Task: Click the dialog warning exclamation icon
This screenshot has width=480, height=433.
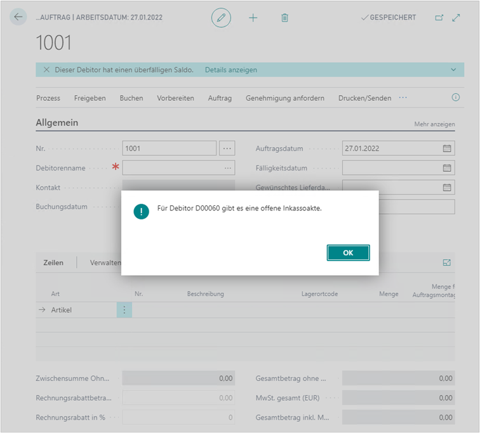Action: tap(141, 212)
